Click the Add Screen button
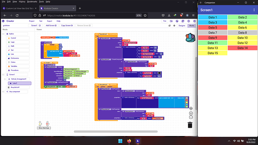The height and width of the screenshot is (145, 258). click(51, 25)
